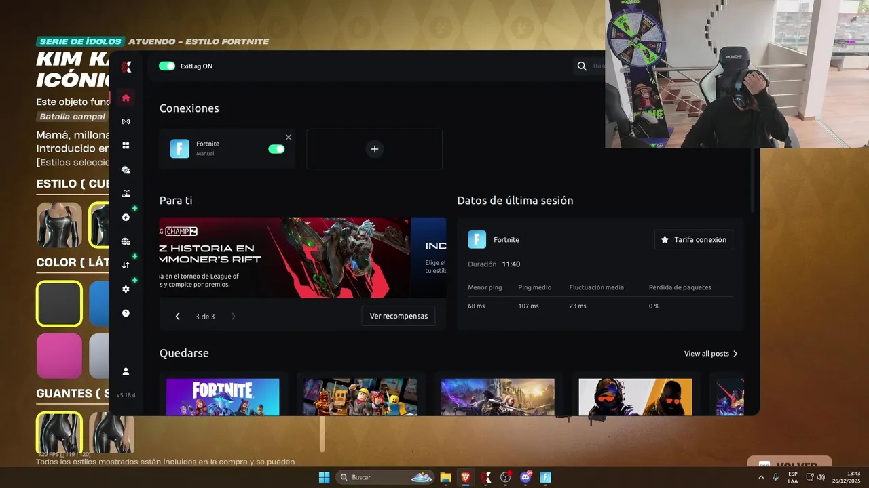Click the '23 ms' Fluctuación media value
This screenshot has height=488, width=869.
(x=578, y=306)
